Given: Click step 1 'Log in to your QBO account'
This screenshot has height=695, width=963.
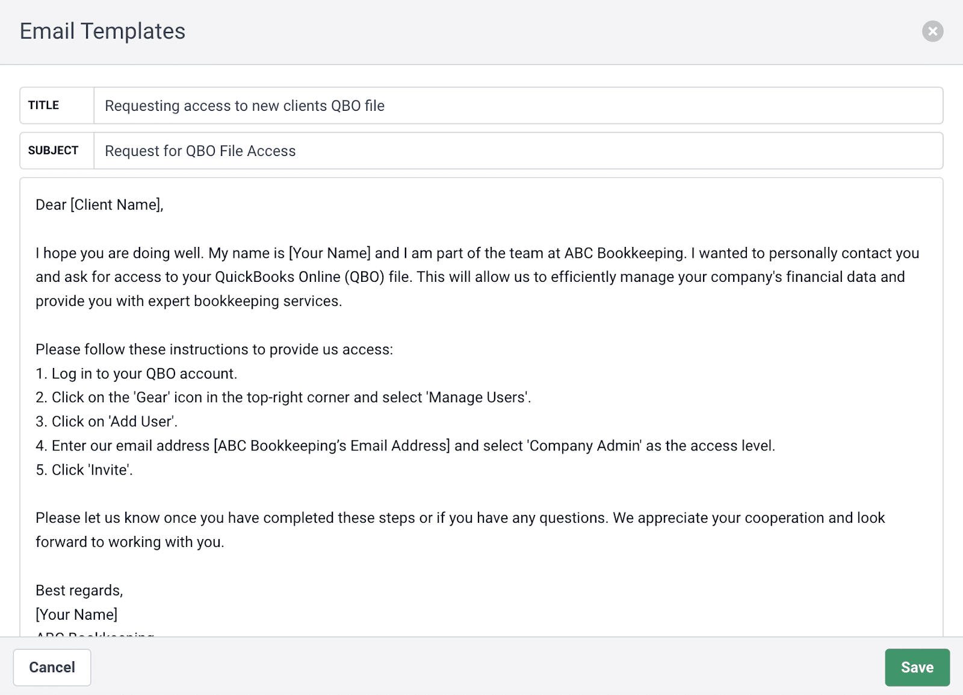Looking at the screenshot, I should tap(137, 373).
